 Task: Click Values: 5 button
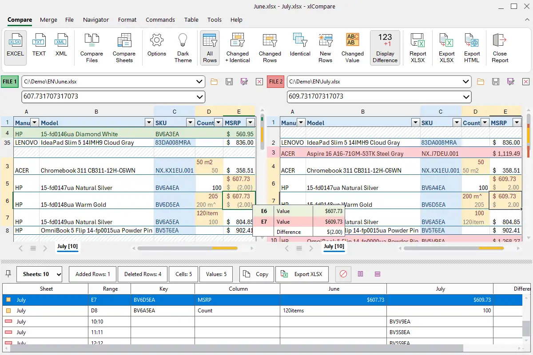click(216, 274)
